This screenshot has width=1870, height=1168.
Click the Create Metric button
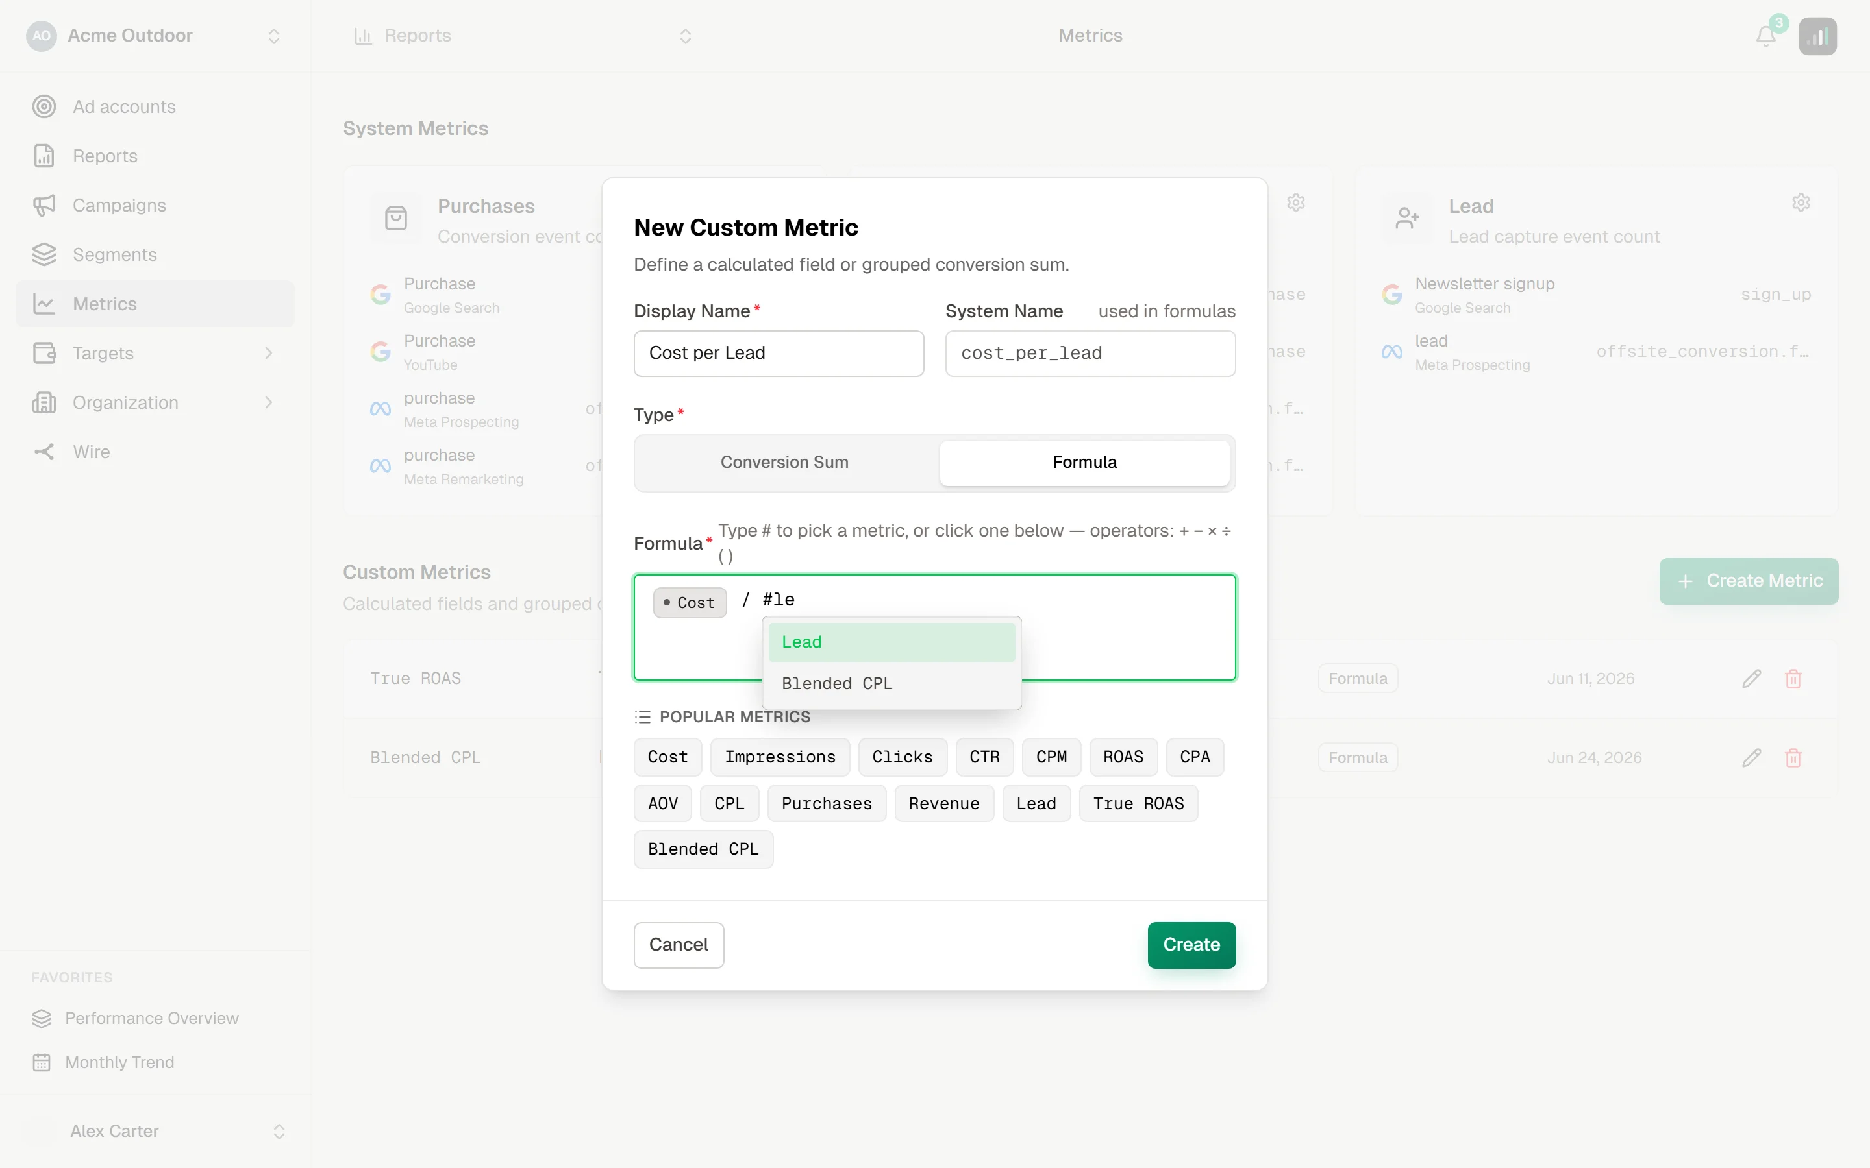tap(1749, 581)
